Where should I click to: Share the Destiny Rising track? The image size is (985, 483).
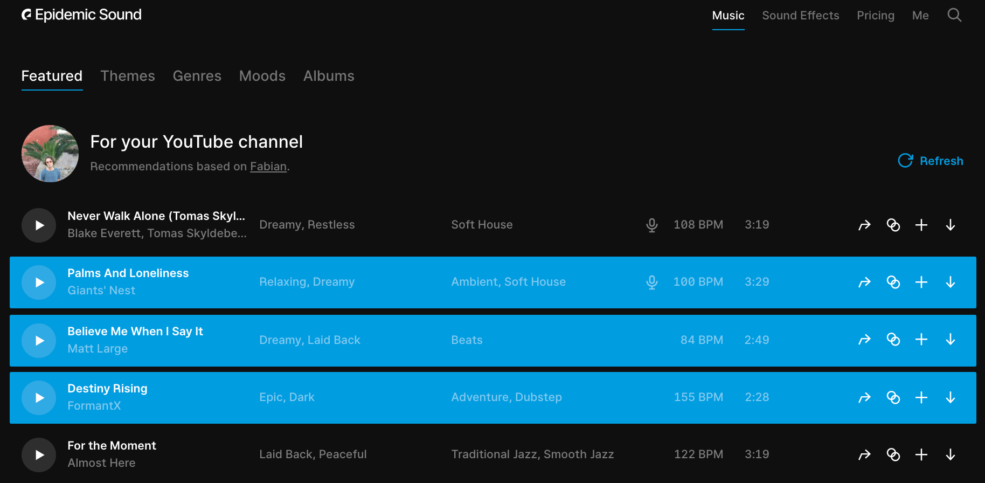(x=864, y=397)
